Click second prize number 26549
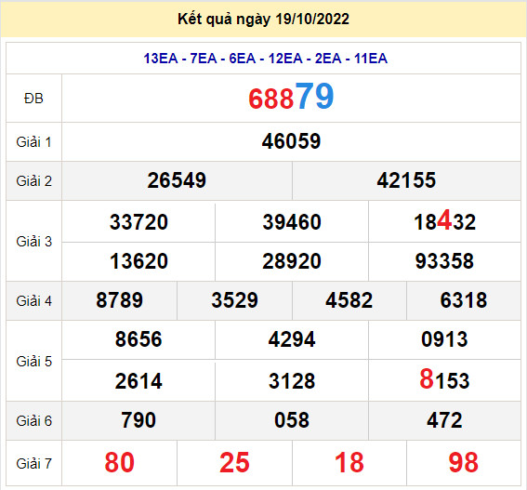Image resolution: width=527 pixels, height=490 pixels. pyautogui.click(x=177, y=180)
